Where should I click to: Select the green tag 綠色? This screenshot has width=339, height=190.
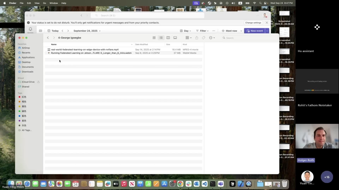click(x=24, y=111)
